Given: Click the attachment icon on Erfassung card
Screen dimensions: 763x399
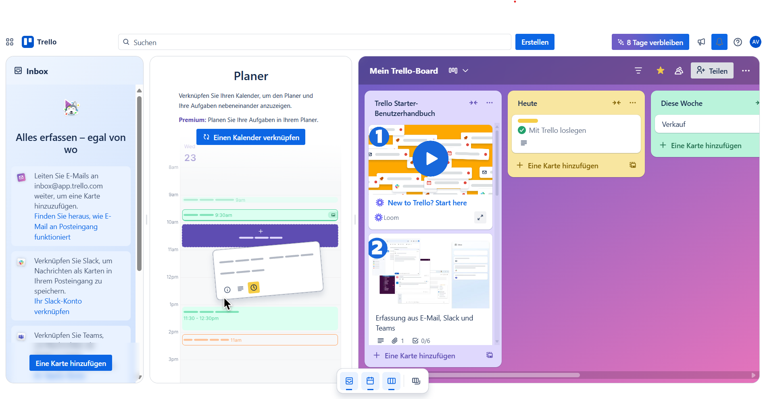Looking at the screenshot, I should 395,341.
